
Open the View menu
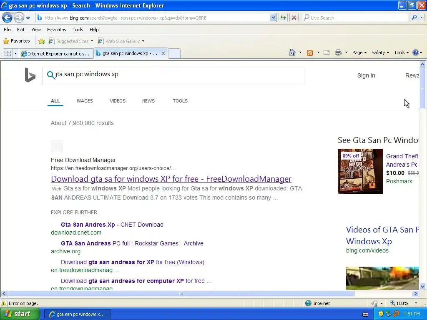coord(36,30)
